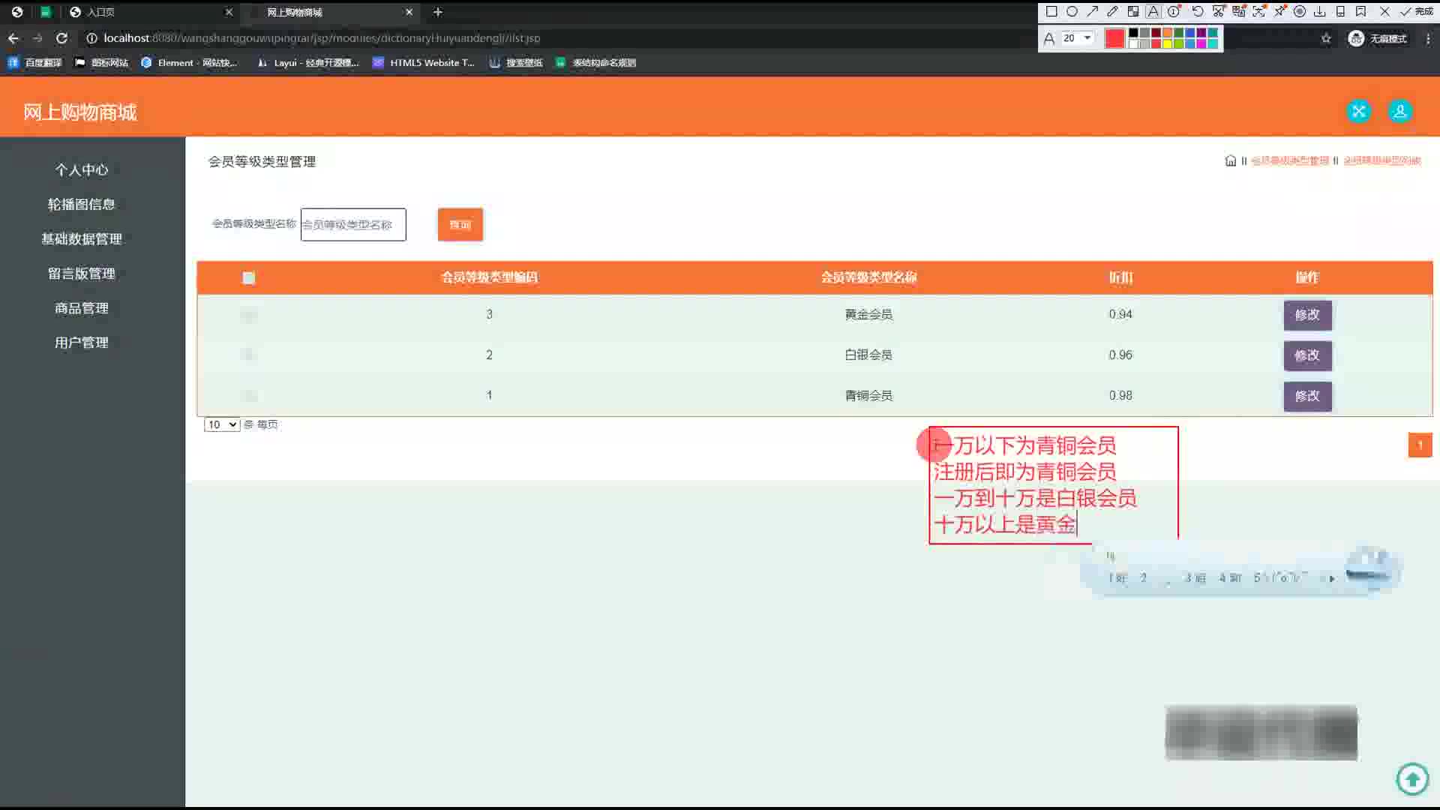Open the Layui bookmark
The image size is (1440, 810).
[308, 62]
